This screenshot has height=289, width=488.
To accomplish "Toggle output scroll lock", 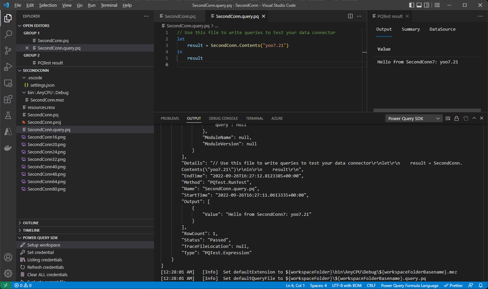I will (x=457, y=118).
